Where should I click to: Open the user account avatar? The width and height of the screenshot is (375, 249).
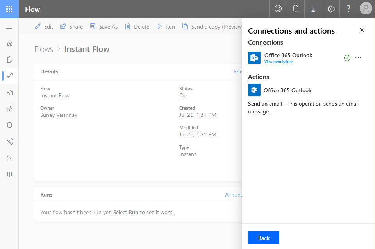[x=366, y=9]
